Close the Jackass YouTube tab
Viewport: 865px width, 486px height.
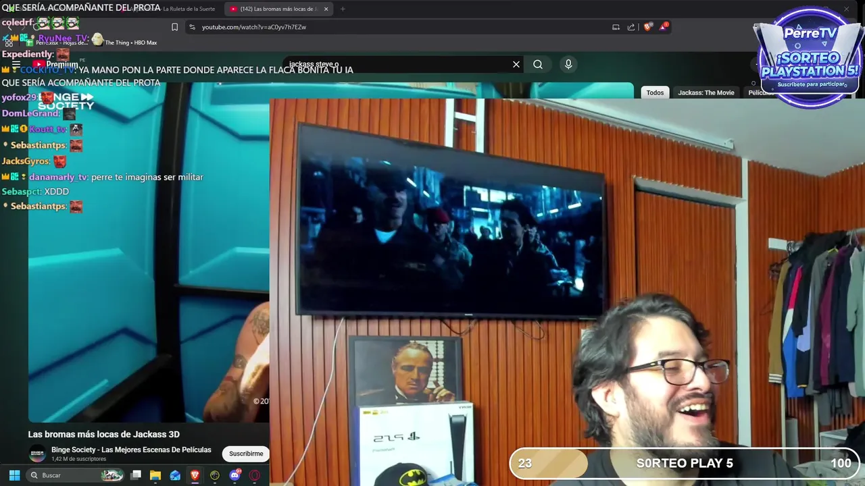point(326,9)
